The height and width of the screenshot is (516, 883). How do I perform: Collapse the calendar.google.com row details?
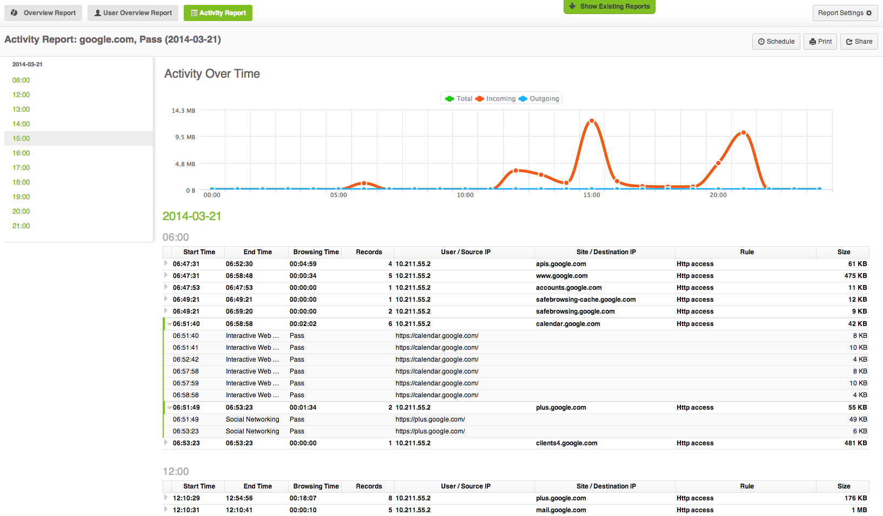coord(169,324)
